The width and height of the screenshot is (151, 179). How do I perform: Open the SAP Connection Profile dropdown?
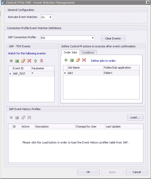[93, 38]
